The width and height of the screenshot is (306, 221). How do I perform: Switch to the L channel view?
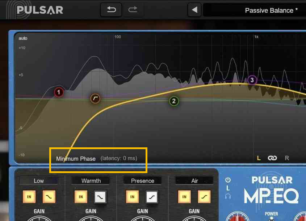pos(259,158)
